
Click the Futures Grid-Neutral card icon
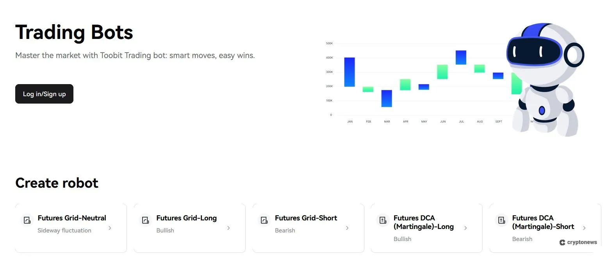[27, 220]
